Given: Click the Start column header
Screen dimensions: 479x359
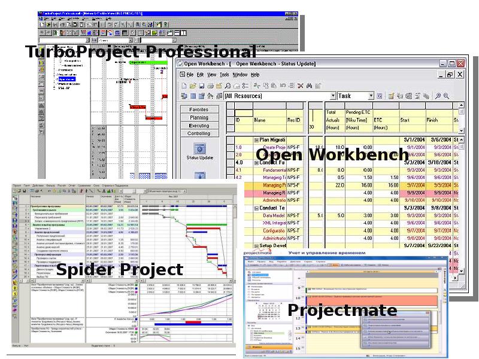Looking at the screenshot, I should coord(413,120).
